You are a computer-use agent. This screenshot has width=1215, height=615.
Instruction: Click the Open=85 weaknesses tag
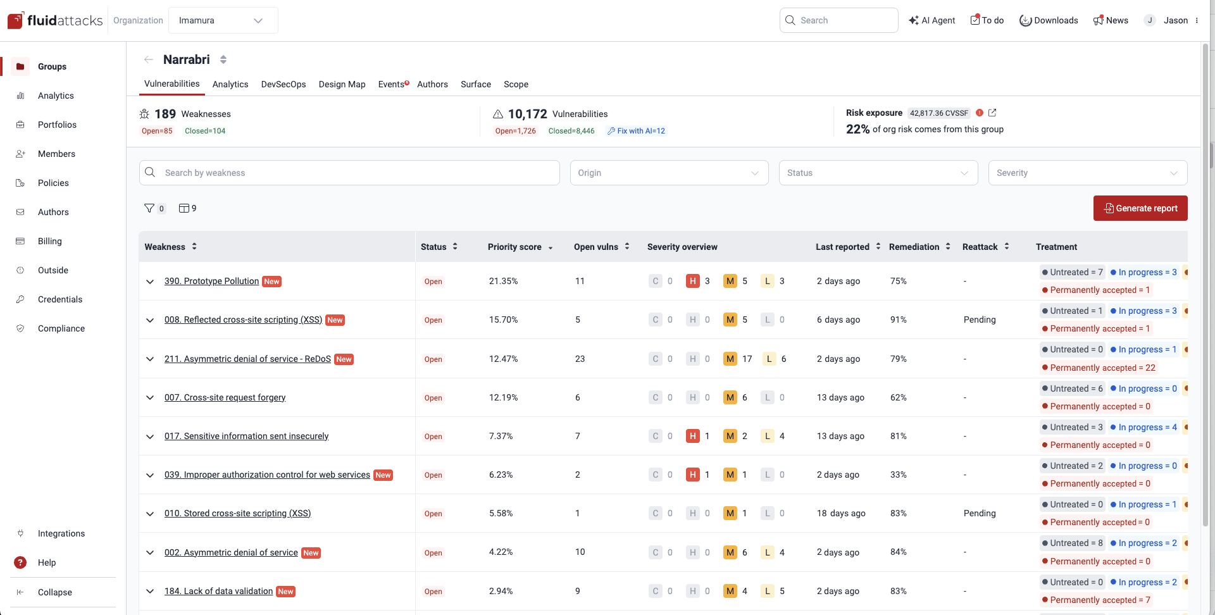157,131
